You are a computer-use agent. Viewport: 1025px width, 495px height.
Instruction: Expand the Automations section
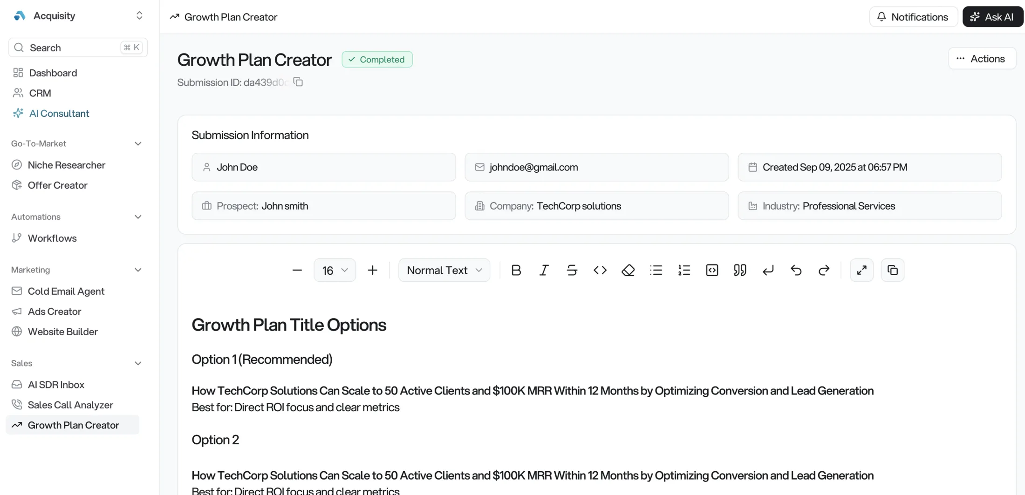point(138,217)
